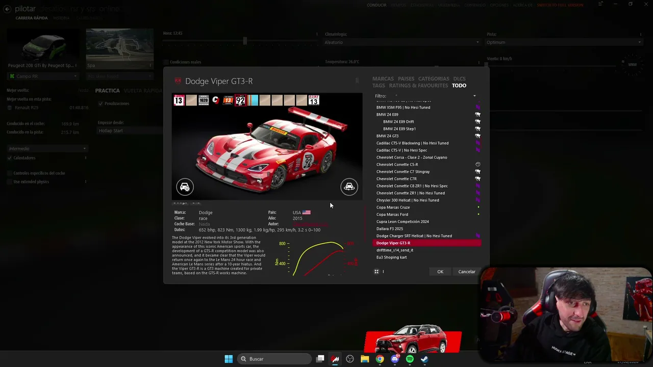Open the car setup icon on preview
This screenshot has width=653, height=367.
click(185, 187)
